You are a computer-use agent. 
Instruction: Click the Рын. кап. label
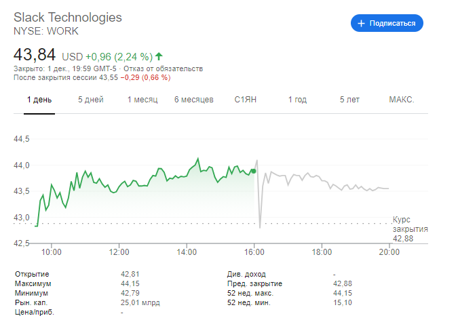click(31, 302)
